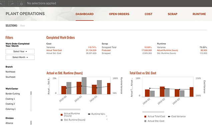The height and width of the screenshot is (125, 212).
Task: Open the Select Year dropdown
Action: (x=20, y=51)
